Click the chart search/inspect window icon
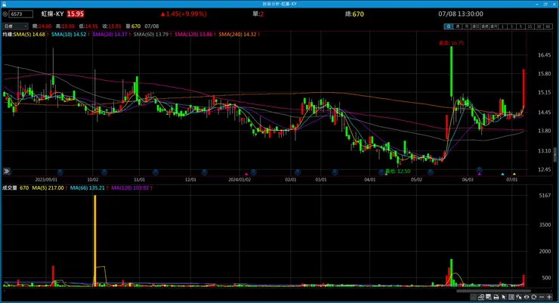 [x=489, y=297]
